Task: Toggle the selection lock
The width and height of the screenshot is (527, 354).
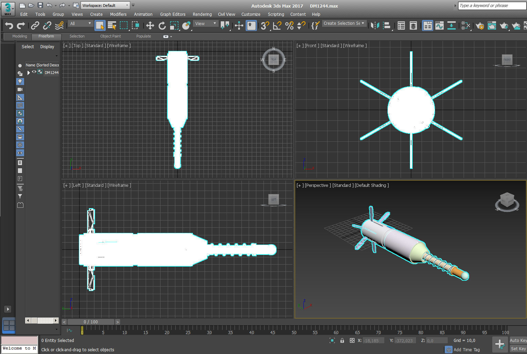Action: (342, 341)
